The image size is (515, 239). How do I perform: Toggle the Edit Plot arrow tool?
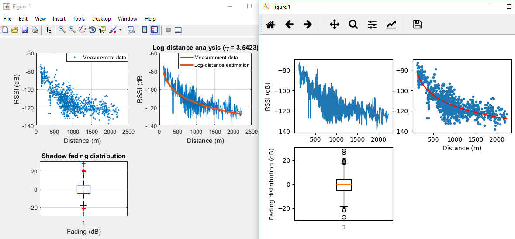[49, 30]
